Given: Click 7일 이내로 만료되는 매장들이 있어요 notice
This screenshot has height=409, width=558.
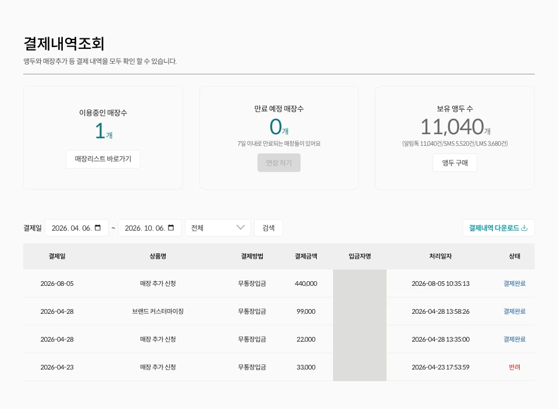Looking at the screenshot, I should coord(279,143).
